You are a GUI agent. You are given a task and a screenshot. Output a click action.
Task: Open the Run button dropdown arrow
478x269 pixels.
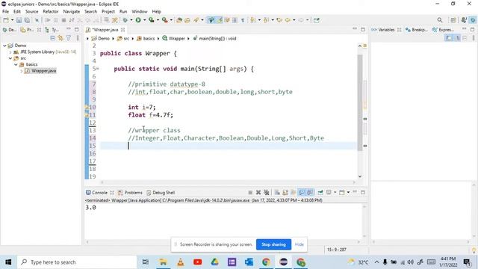click(144, 20)
